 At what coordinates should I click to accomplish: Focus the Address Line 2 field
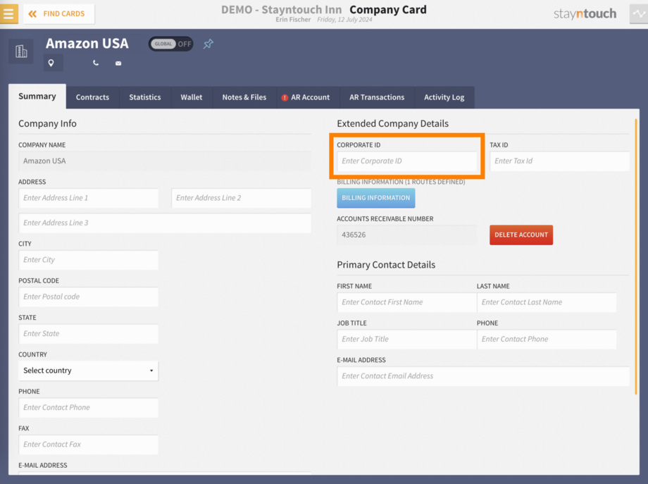pos(242,198)
